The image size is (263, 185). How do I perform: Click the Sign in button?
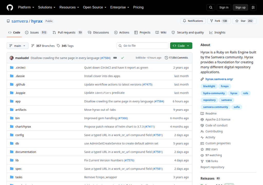(x=224, y=7)
